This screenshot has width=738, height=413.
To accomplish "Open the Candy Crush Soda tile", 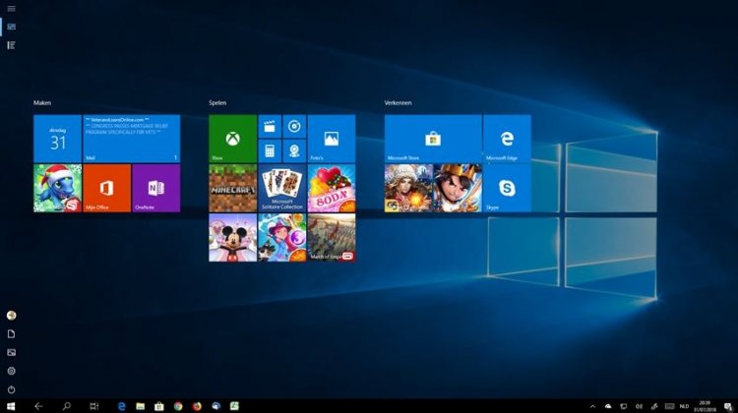I will pyautogui.click(x=332, y=188).
